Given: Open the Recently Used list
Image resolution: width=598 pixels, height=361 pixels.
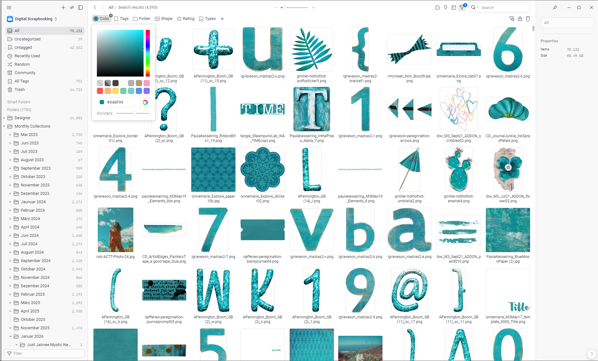Looking at the screenshot, I should tap(27, 56).
